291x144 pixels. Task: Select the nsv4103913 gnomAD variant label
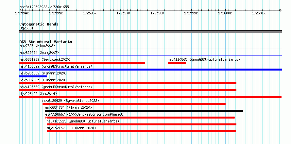pyautogui.click(x=83, y=121)
